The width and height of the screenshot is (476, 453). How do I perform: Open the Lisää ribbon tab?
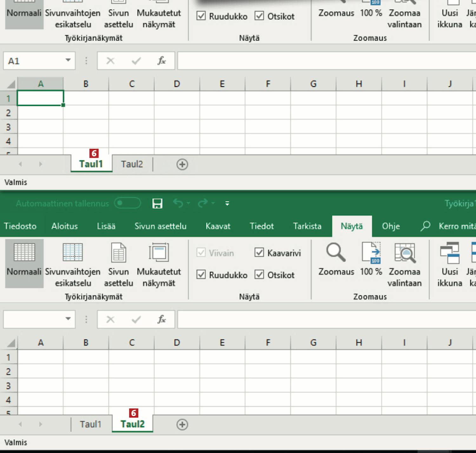pyautogui.click(x=106, y=226)
